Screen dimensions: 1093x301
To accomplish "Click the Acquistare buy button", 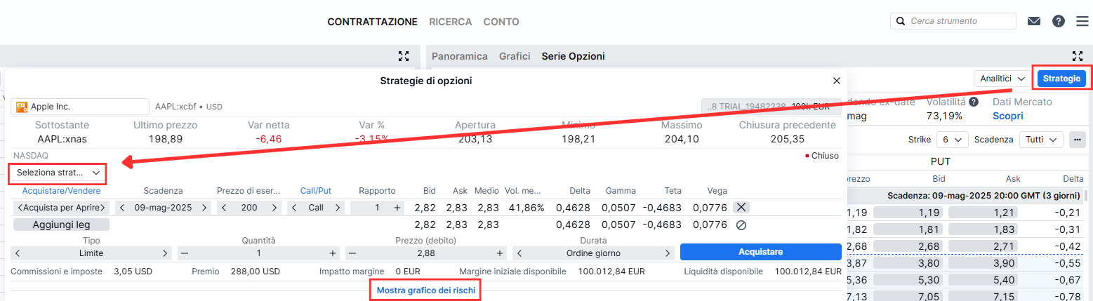I will coord(760,252).
